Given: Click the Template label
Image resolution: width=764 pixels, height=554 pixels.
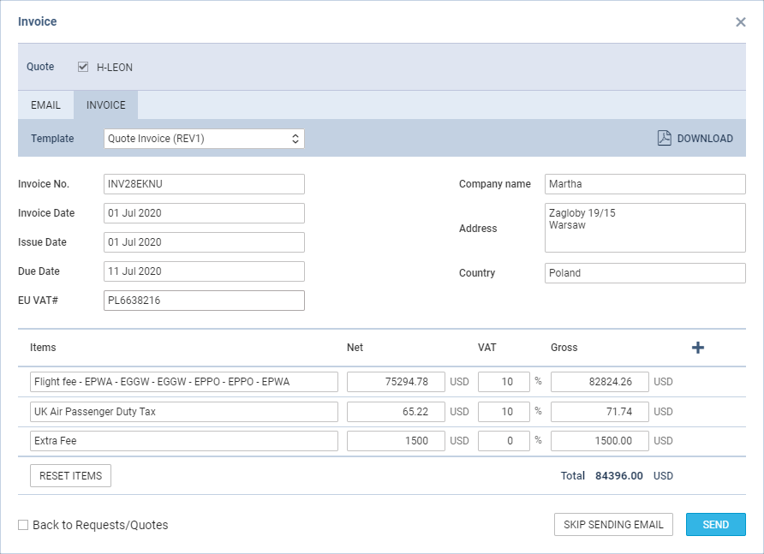Looking at the screenshot, I should point(52,139).
